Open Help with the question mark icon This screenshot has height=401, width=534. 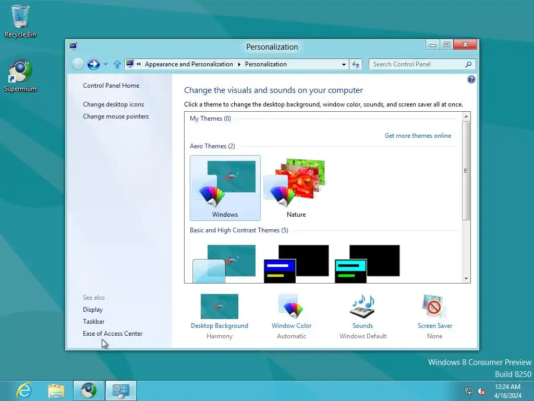coord(471,79)
